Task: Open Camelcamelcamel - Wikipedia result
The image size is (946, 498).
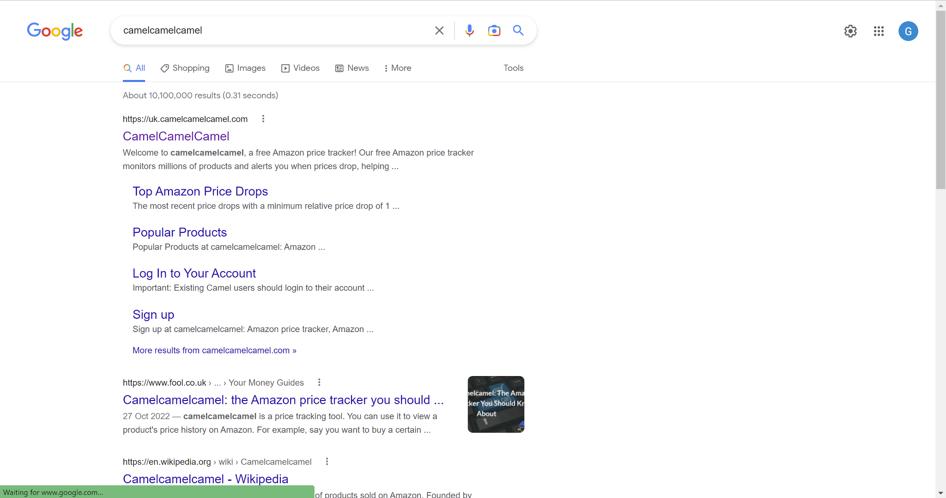Action: click(x=206, y=479)
